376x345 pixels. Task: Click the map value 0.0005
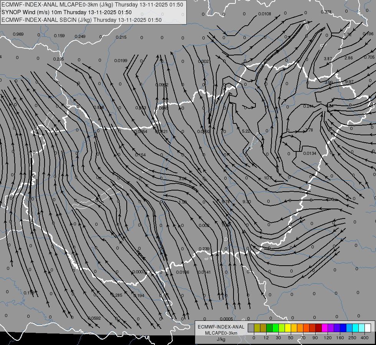pos(226,319)
